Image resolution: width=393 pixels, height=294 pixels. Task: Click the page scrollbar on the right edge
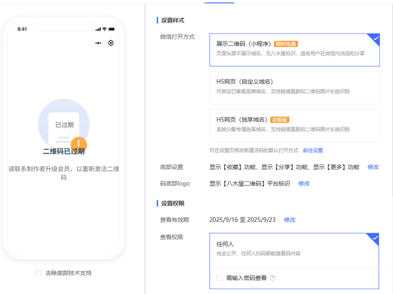(392, 101)
